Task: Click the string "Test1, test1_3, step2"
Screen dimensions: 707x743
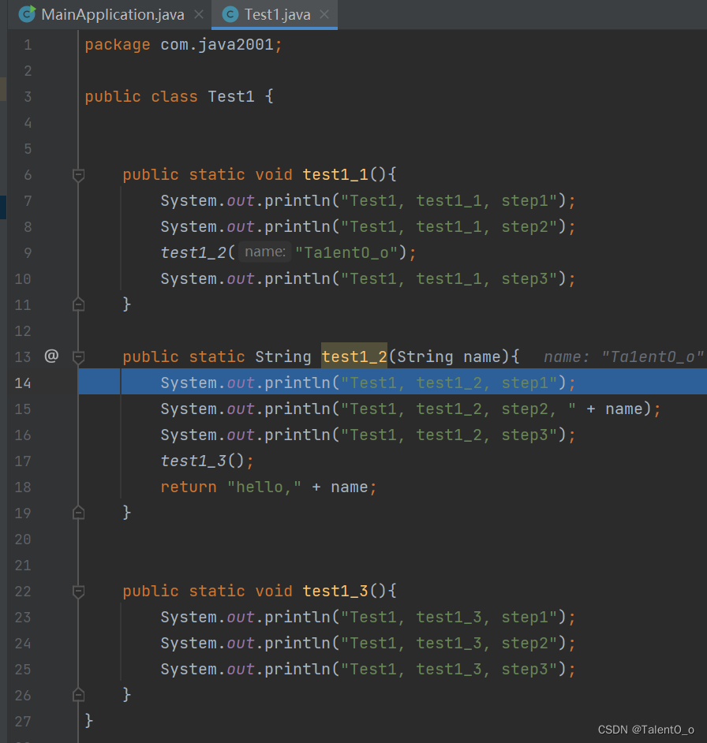Action: pyautogui.click(x=449, y=643)
